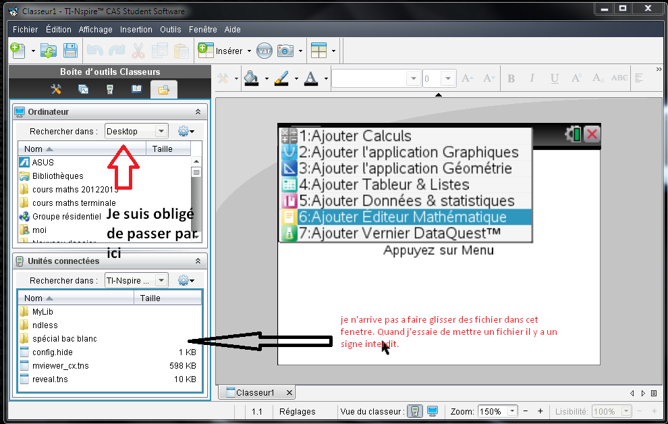The image size is (668, 424).
Task: Toggle bold B formatting
Action: point(511,78)
